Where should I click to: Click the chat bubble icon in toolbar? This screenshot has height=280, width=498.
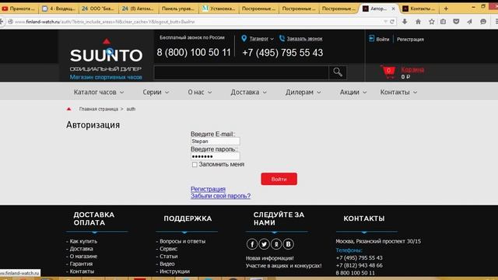(x=483, y=22)
